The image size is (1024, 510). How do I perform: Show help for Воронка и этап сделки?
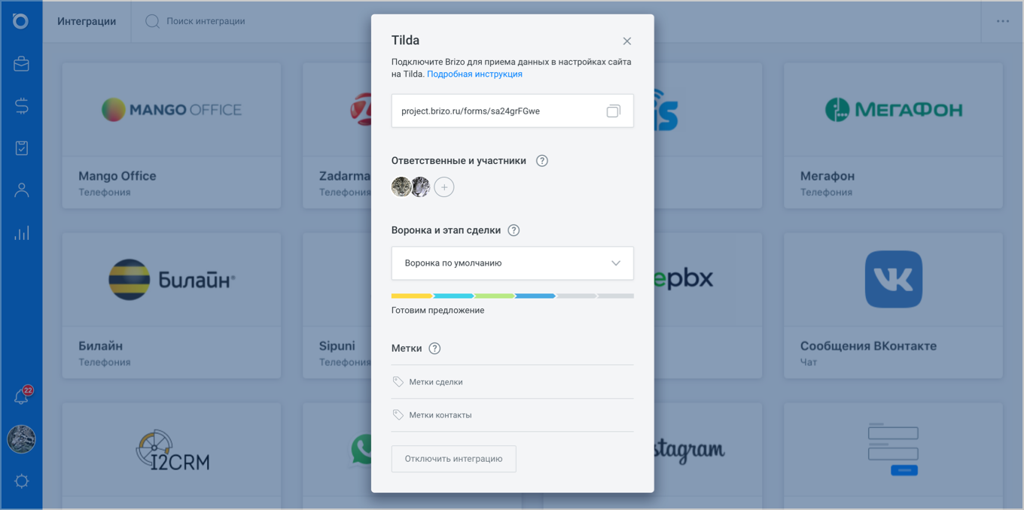(x=514, y=230)
